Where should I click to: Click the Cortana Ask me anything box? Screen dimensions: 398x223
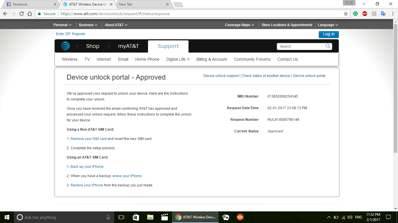[64, 217]
